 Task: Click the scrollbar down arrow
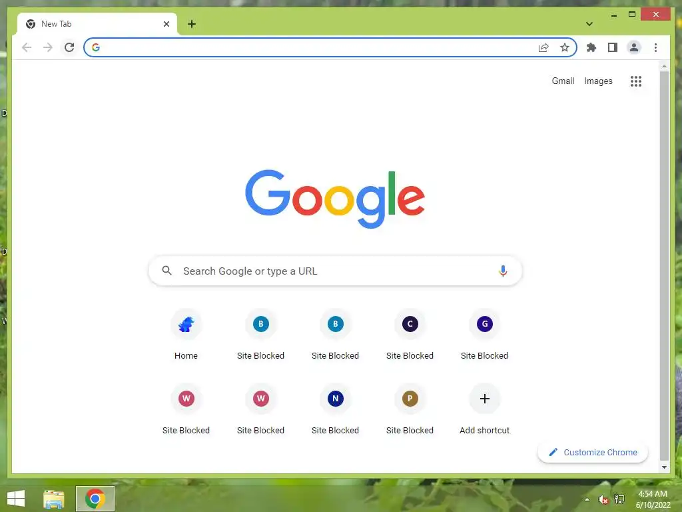click(x=664, y=467)
